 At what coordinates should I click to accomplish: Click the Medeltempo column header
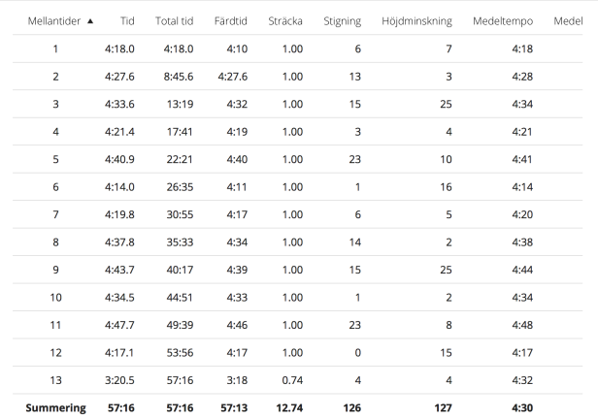point(503,21)
